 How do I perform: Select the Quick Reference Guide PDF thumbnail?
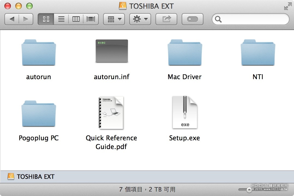pyautogui.click(x=111, y=113)
